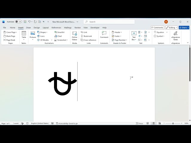Click the spelling and proofing status icon
191x143 pixels.
click(x=22, y=123)
